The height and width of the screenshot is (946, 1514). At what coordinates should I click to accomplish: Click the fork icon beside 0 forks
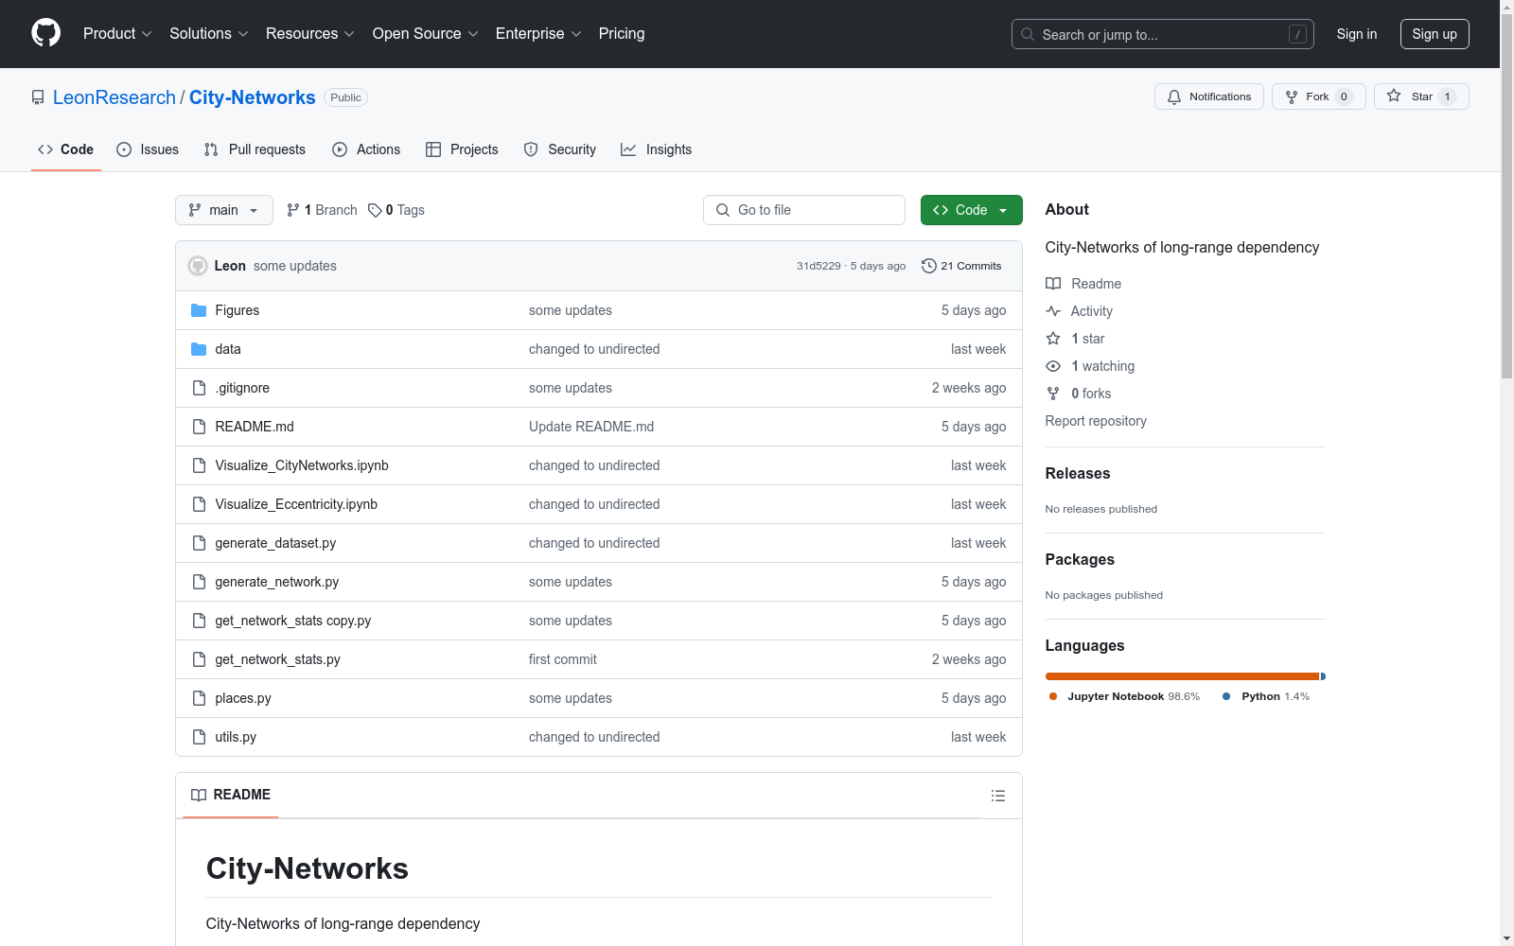click(x=1053, y=394)
